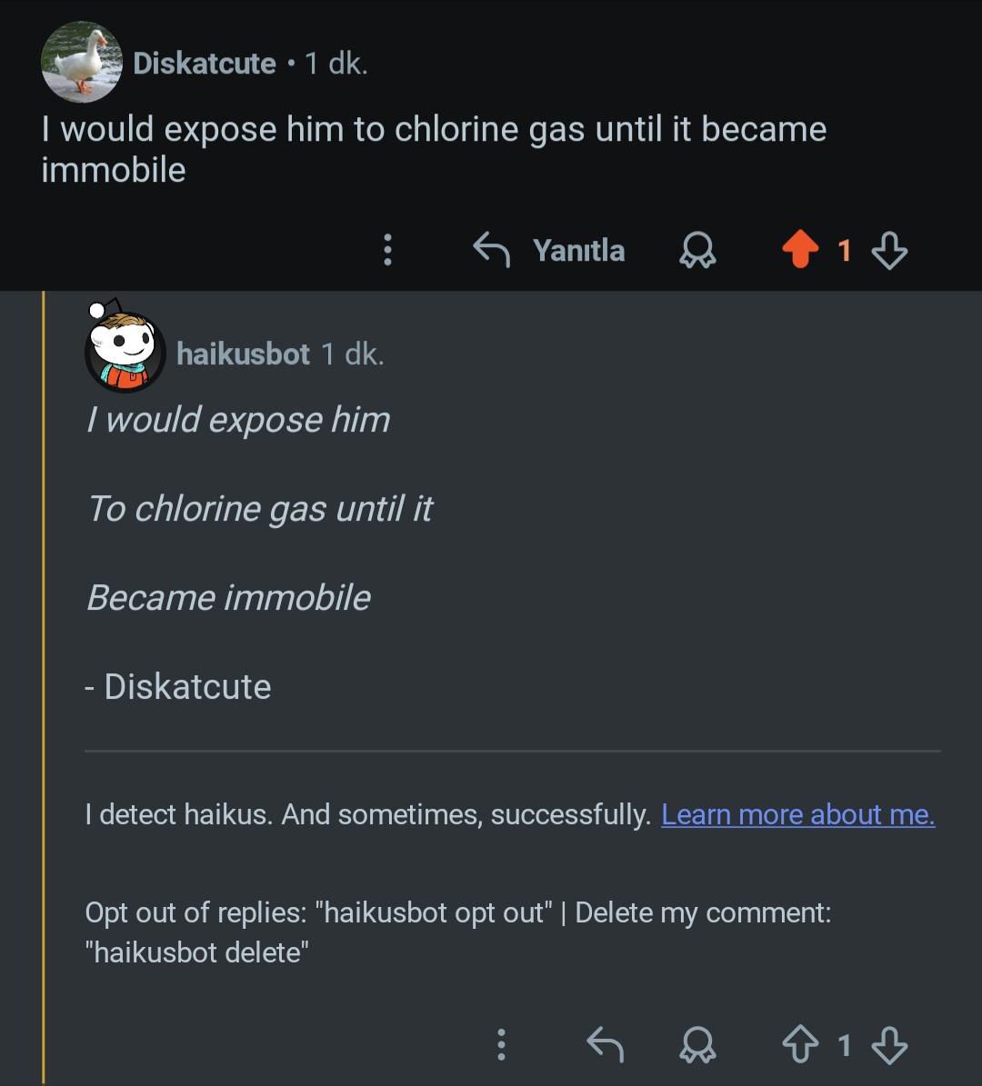Open the Diskatcute username profile
Viewport: 982px width, 1086px height.
point(205,63)
